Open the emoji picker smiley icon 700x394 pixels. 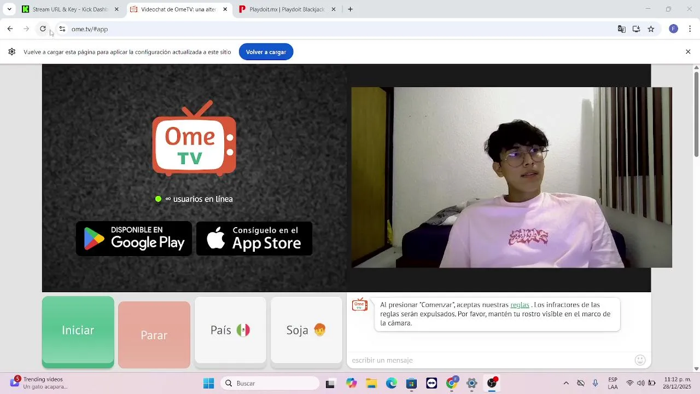640,360
